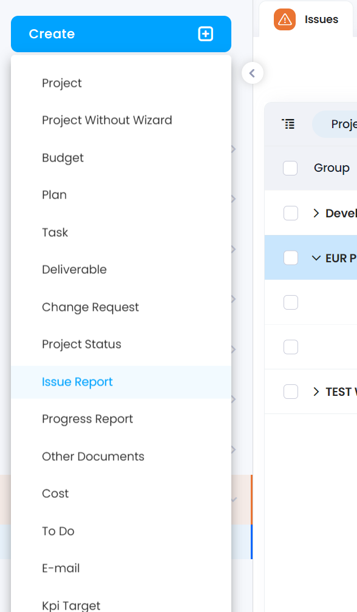
Task: Select the Proje filter pill
Action: [335, 124]
